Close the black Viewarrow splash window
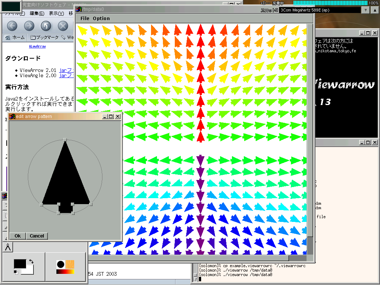380x285 pixels. coord(375,33)
